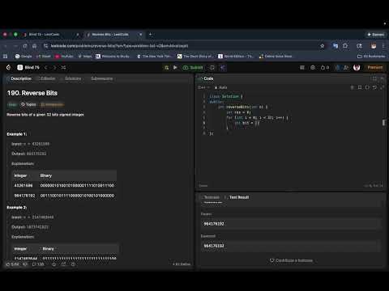Open a new browser tab
The width and height of the screenshot is (389, 291).
[x=150, y=34]
